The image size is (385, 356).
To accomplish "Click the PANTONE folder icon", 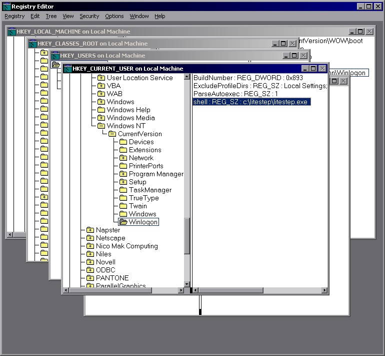I will [x=90, y=278].
